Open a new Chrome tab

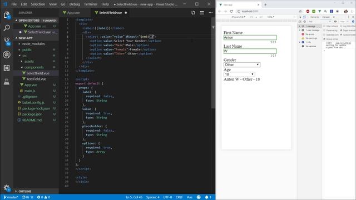point(265,4)
